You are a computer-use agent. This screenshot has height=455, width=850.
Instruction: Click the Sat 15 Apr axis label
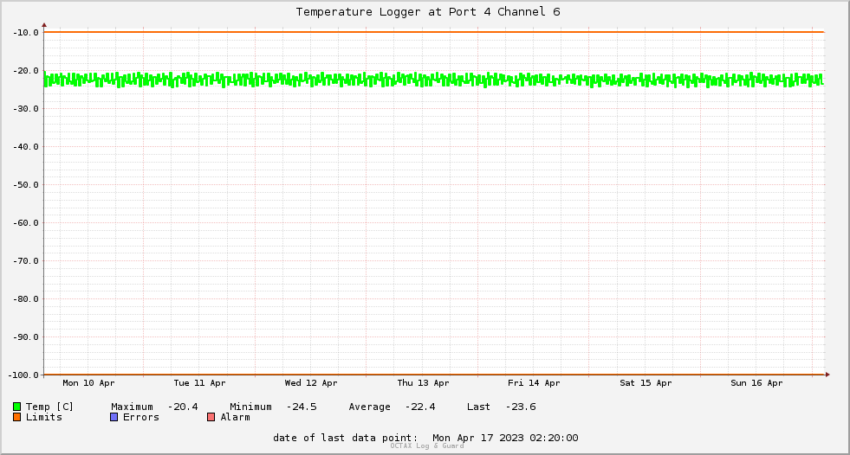tap(646, 383)
